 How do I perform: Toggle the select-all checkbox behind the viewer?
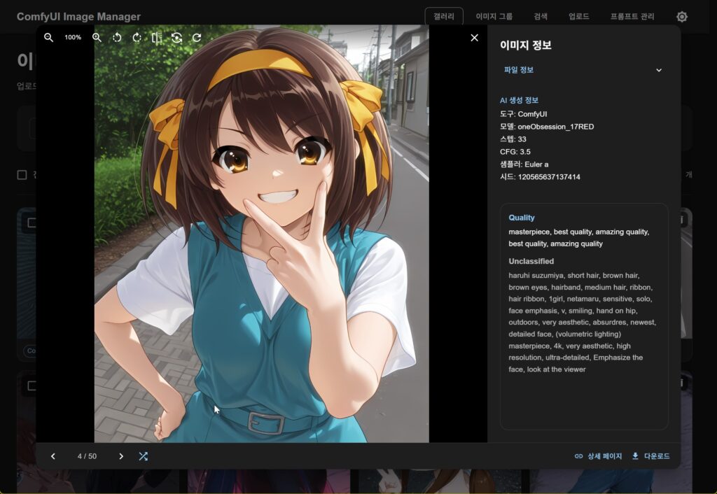(x=22, y=175)
